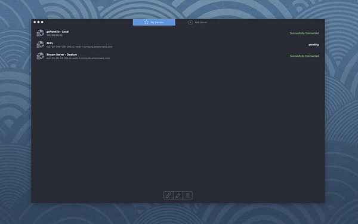The width and height of the screenshot is (358, 224).
Task: Click the globe icon beside Stream Server - Dealium
Action: coord(40,56)
